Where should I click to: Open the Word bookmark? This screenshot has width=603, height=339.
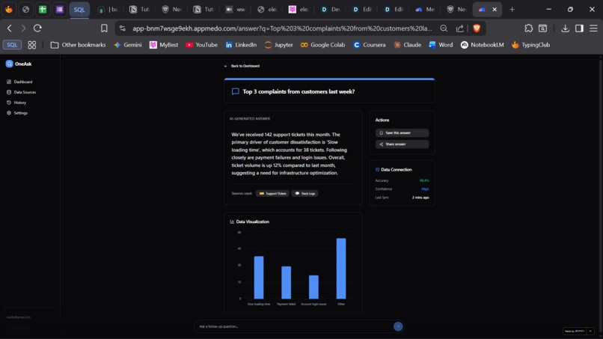(x=441, y=45)
